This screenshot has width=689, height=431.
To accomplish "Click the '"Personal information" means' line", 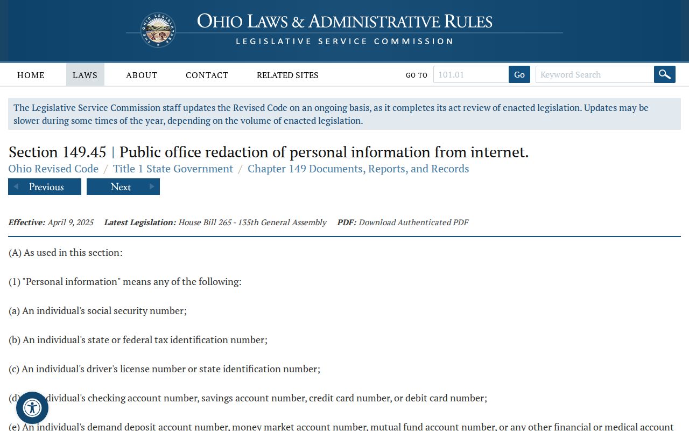I will click(x=125, y=282).
